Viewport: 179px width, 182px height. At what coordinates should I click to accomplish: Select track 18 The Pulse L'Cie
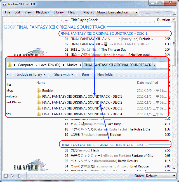point(117,129)
